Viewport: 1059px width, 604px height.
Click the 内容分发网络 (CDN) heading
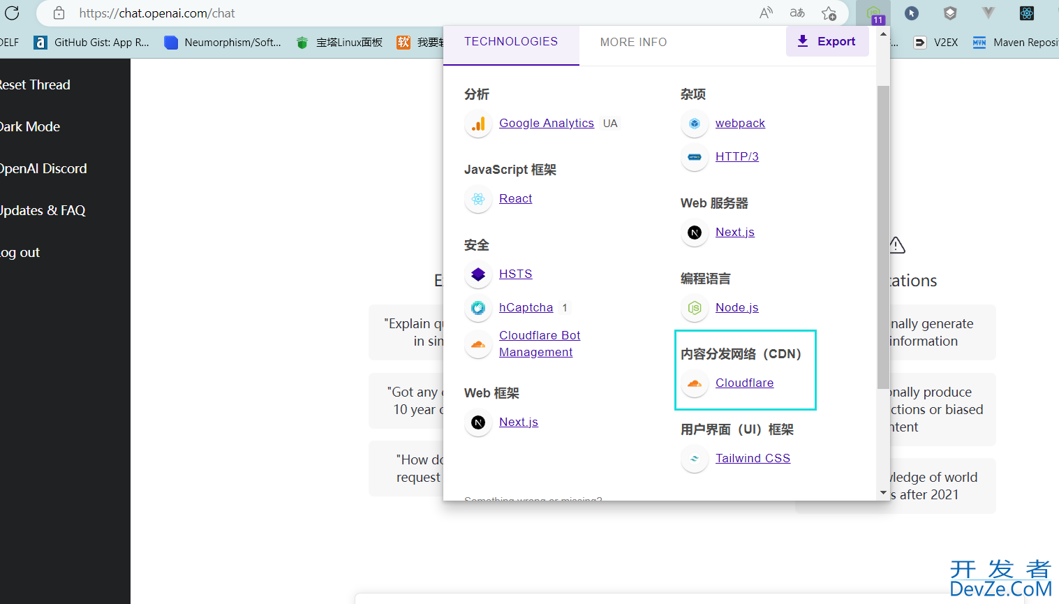(741, 354)
